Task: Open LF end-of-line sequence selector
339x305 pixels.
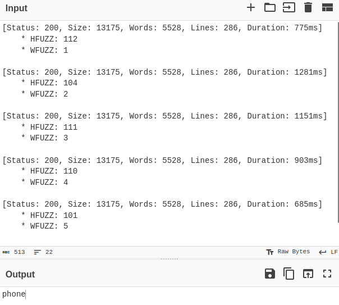Action: pos(328,252)
